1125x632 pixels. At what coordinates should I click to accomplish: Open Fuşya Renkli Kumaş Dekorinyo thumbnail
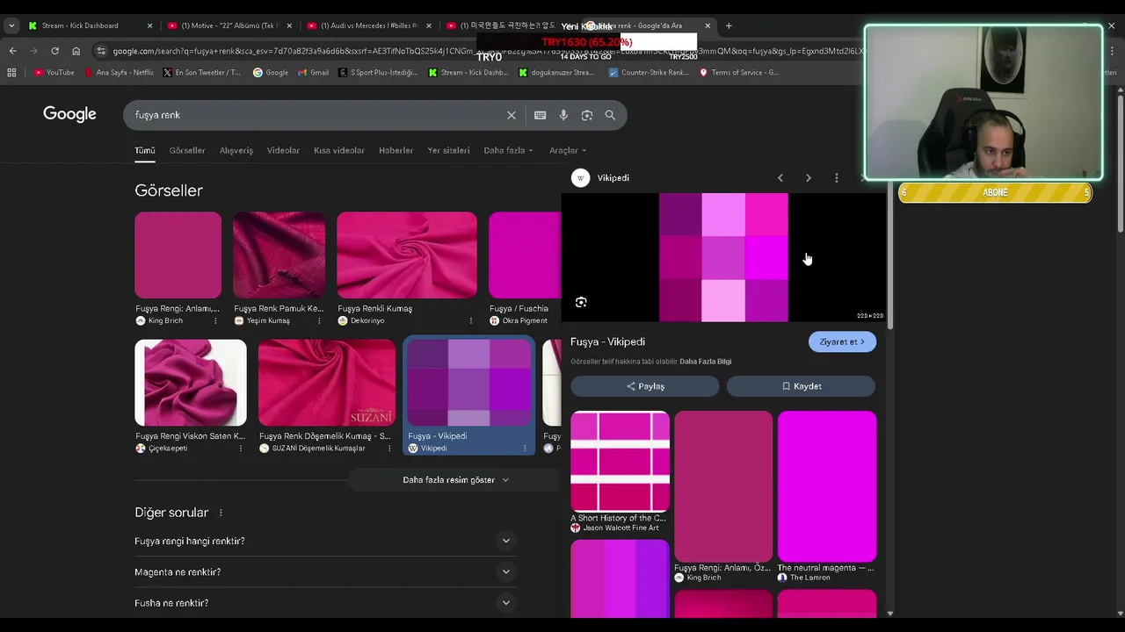pyautogui.click(x=407, y=255)
